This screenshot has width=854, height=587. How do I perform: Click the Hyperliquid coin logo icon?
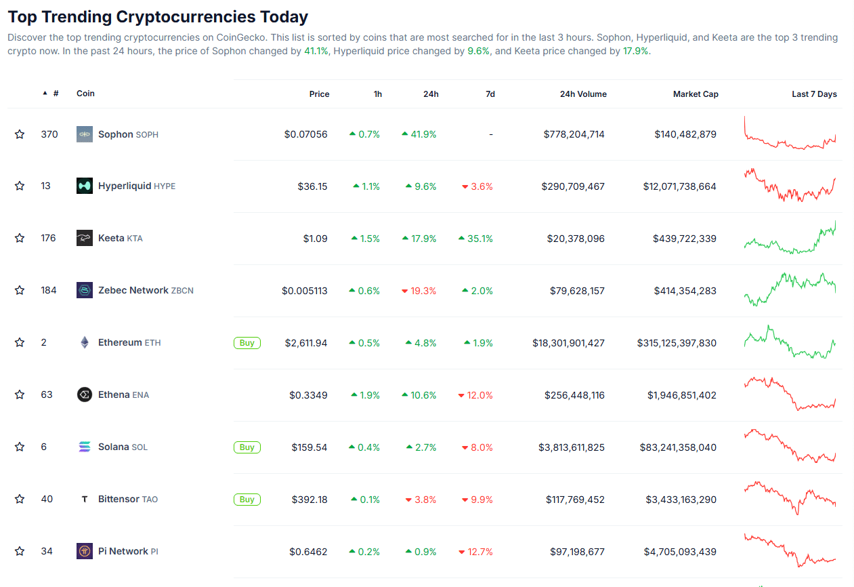tap(84, 186)
